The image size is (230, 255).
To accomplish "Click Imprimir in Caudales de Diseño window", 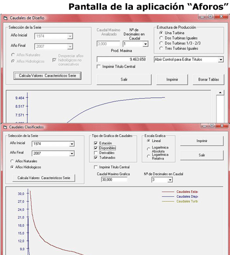I will 172,80.
